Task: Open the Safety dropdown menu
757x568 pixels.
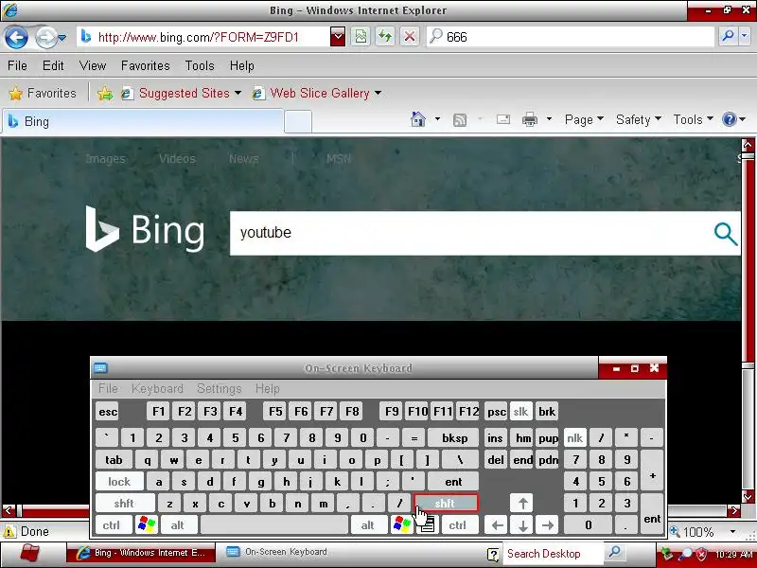Action: pos(638,119)
